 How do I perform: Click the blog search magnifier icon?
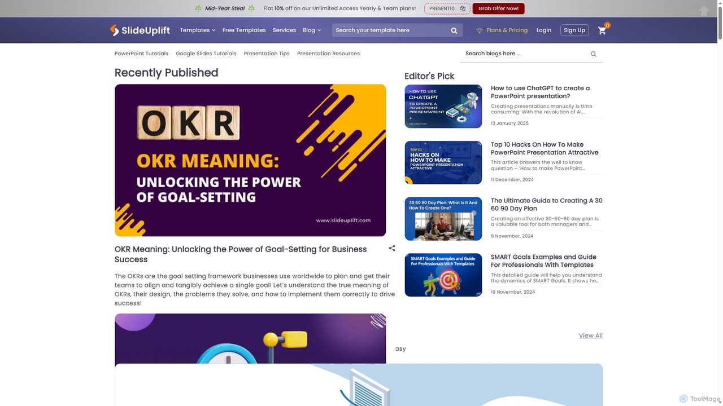click(x=593, y=54)
